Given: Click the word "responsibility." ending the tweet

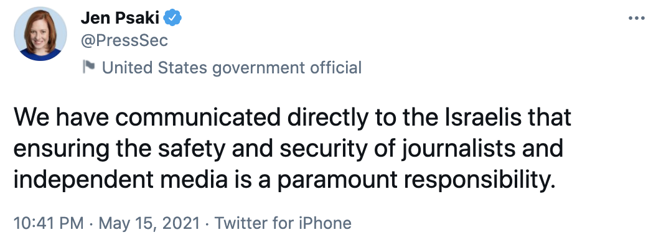Looking at the screenshot, I should (x=464, y=182).
